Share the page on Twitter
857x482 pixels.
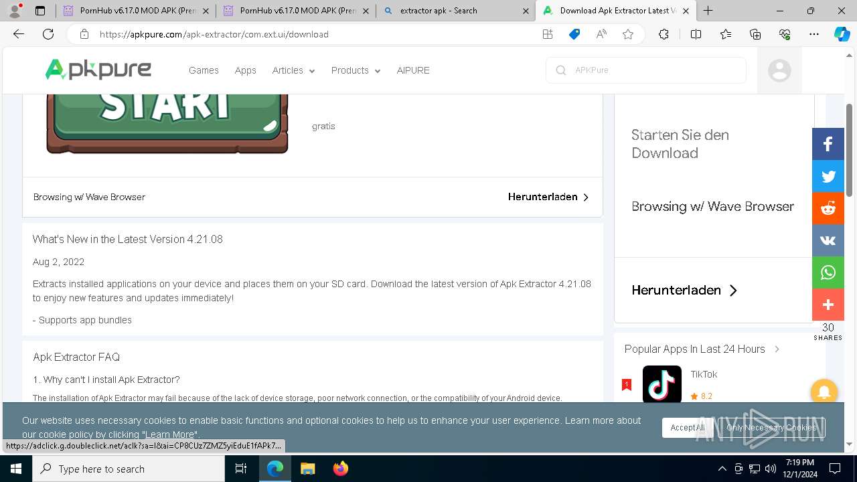coord(828,176)
